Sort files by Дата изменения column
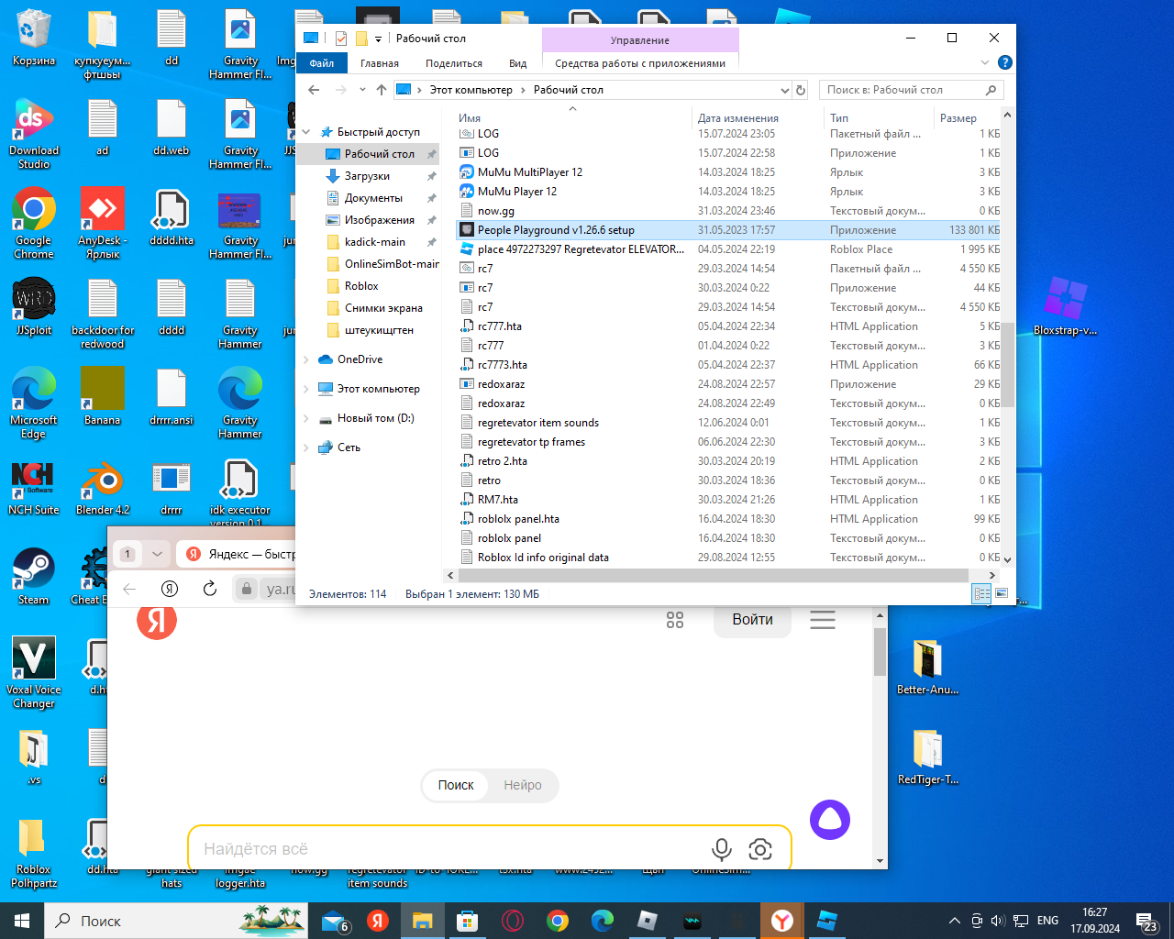Screen dimensions: 1174x939 [x=738, y=118]
